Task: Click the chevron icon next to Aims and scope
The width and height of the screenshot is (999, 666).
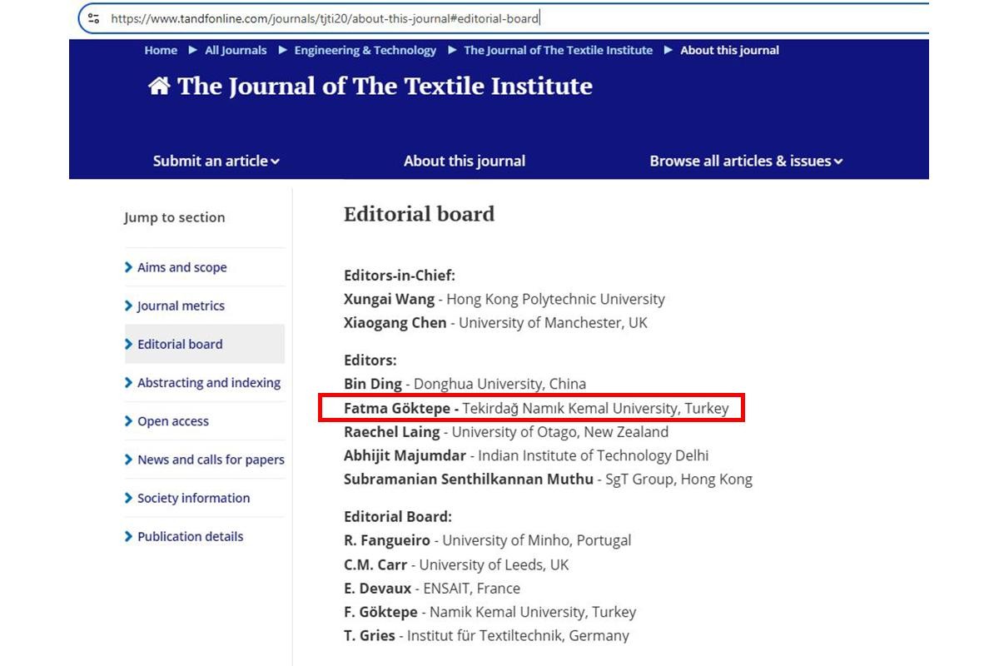Action: pos(128,267)
